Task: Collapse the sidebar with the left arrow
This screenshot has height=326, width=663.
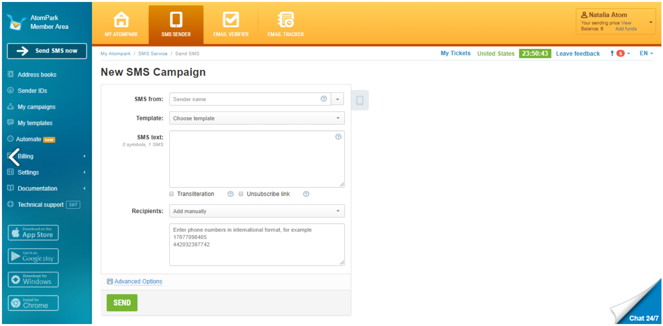Action: click(14, 157)
